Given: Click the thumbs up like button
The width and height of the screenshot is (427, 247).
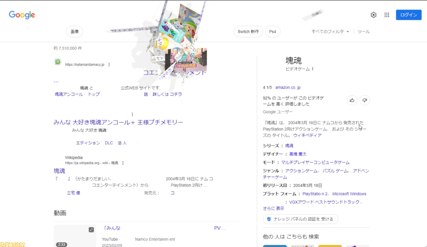Looking at the screenshot, I should tap(352, 100).
